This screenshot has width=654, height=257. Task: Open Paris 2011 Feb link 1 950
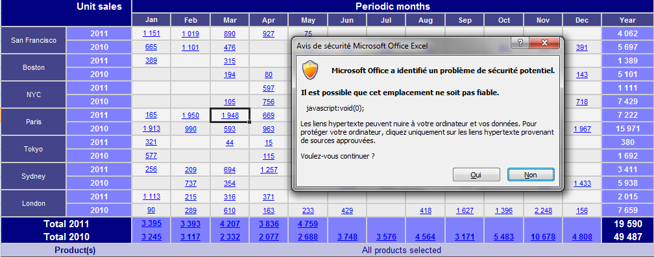coord(190,115)
